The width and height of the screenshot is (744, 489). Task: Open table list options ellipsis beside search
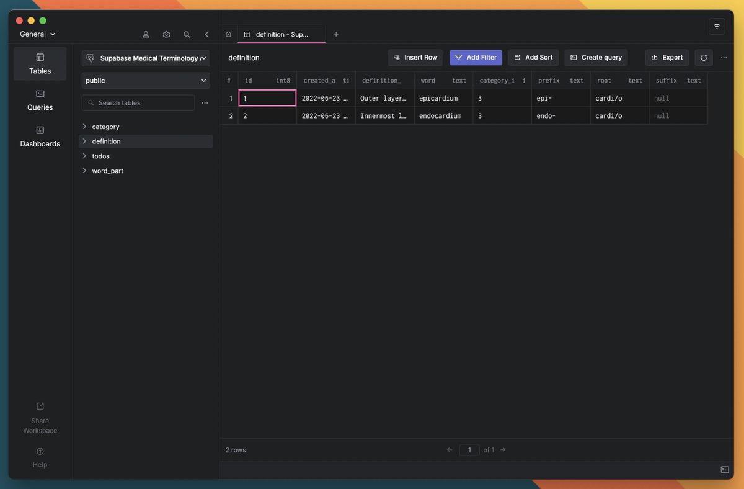[205, 103]
